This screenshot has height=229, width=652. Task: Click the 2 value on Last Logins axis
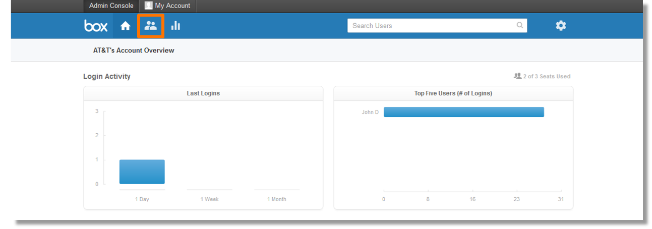[97, 135]
